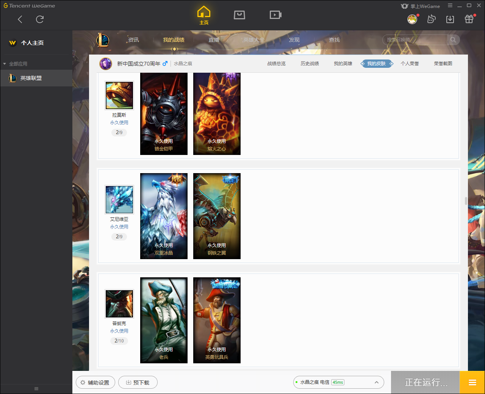Open the video play icon in top bar
Viewport: 485px width, 394px height.
pos(275,15)
